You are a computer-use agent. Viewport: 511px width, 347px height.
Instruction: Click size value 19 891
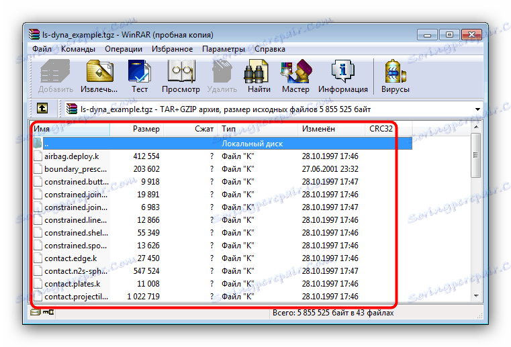click(148, 195)
